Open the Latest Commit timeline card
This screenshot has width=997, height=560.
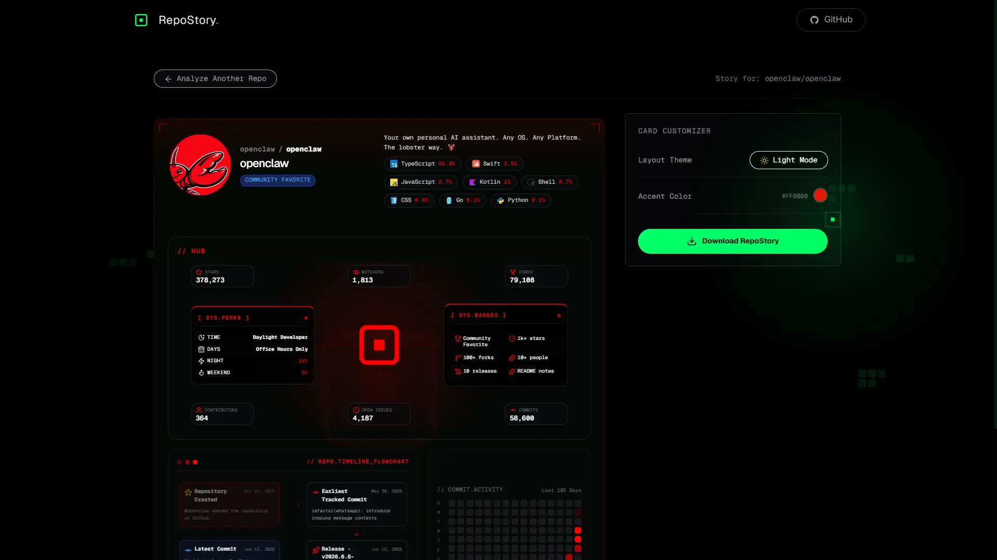229,550
